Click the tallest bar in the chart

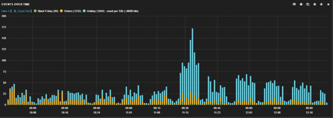(x=192, y=66)
